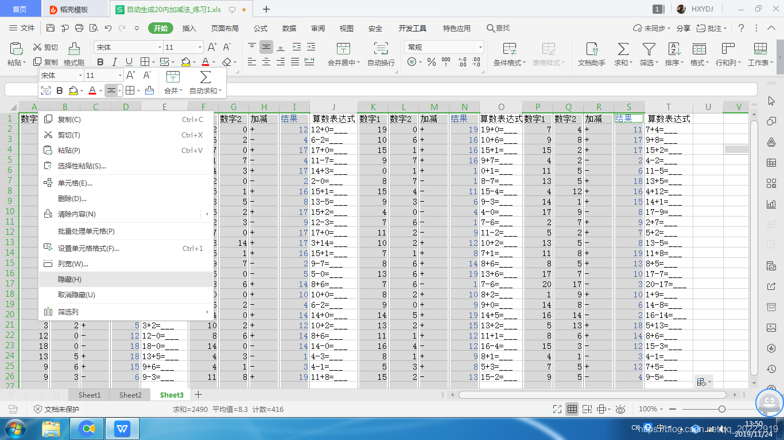
Task: Click the Format Painter (格式刷) brush icon
Action: 74,49
